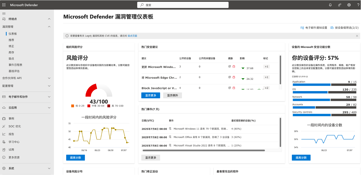Click 显示更多 in 热门事件 card
Viewport: 361px width, 175px height.
point(151,157)
